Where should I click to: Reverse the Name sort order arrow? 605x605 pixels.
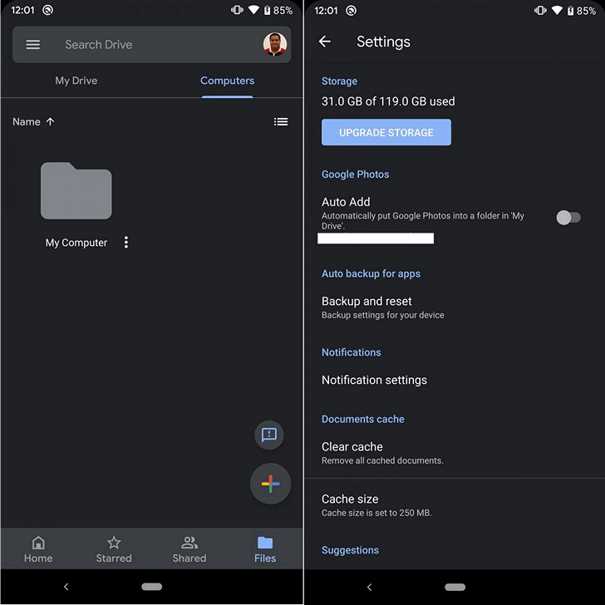click(50, 122)
